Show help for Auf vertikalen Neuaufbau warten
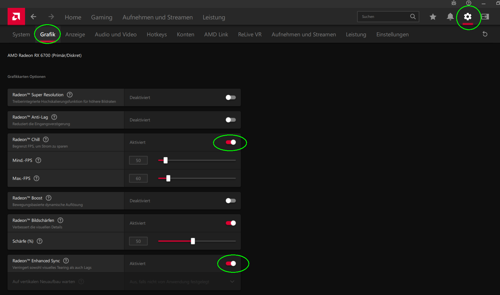Viewport: 500px width, 295px height. [81, 281]
